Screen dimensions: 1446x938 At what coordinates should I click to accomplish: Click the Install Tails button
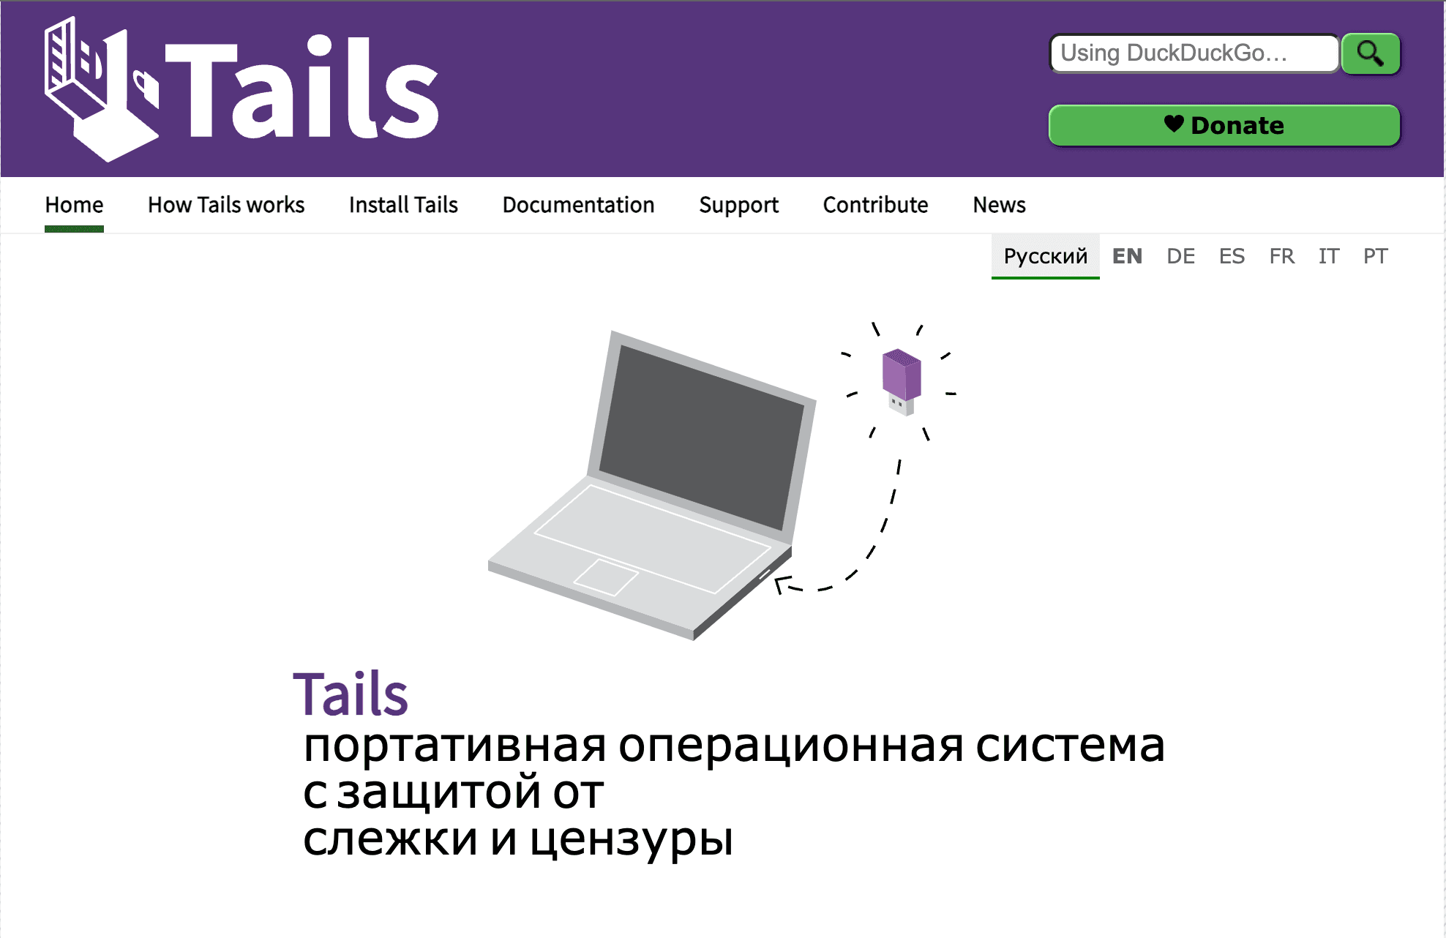tap(405, 206)
